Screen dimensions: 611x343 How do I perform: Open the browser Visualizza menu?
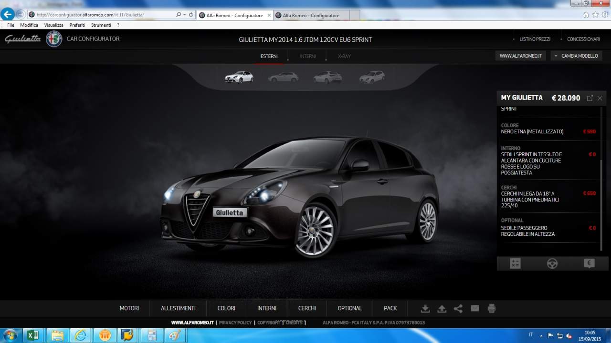(54, 25)
